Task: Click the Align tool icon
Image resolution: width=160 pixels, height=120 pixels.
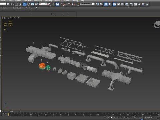Action: (x=101, y=4)
